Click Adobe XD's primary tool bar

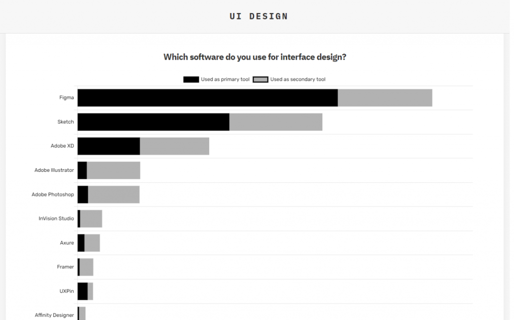(x=109, y=146)
